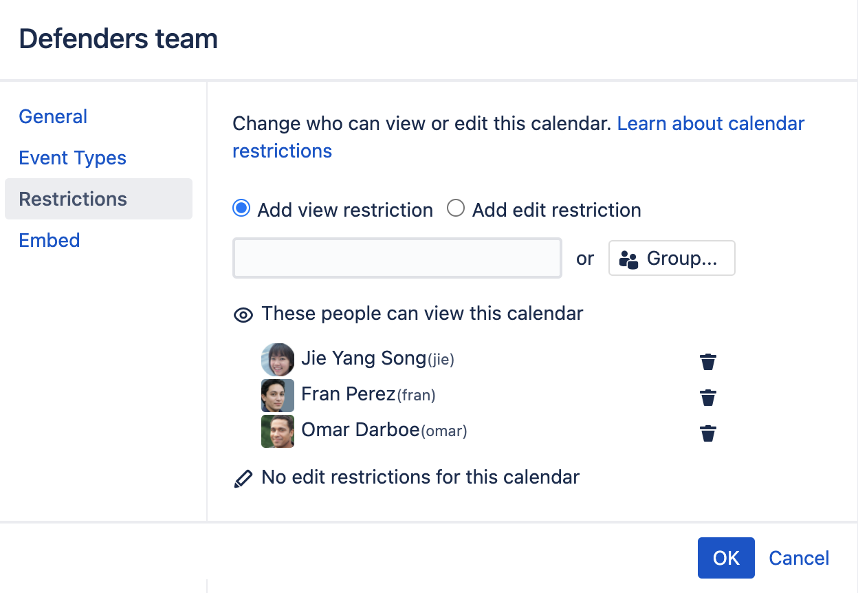Click the Jie Yang Song name
Image resolution: width=858 pixels, height=593 pixels.
point(364,358)
